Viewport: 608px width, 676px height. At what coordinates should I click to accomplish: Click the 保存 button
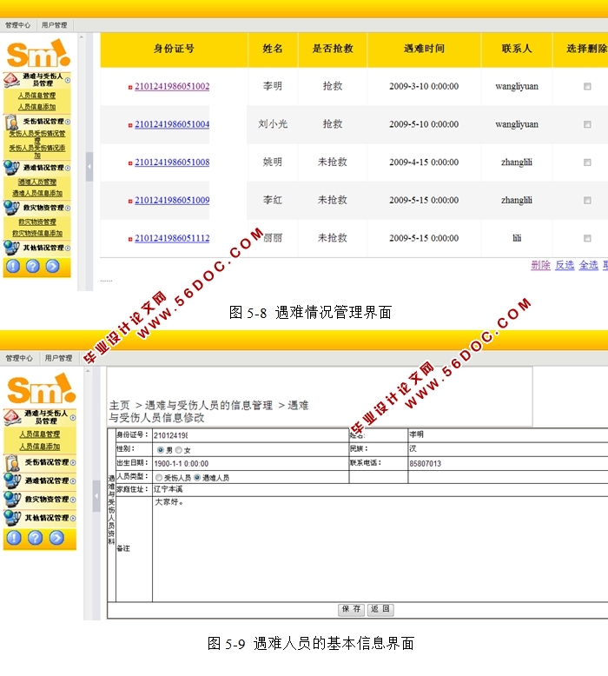pyautogui.click(x=352, y=610)
